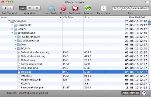151x97 pixels.
Task: Go forward with the Forward arrow
Action: [x=11, y=8]
